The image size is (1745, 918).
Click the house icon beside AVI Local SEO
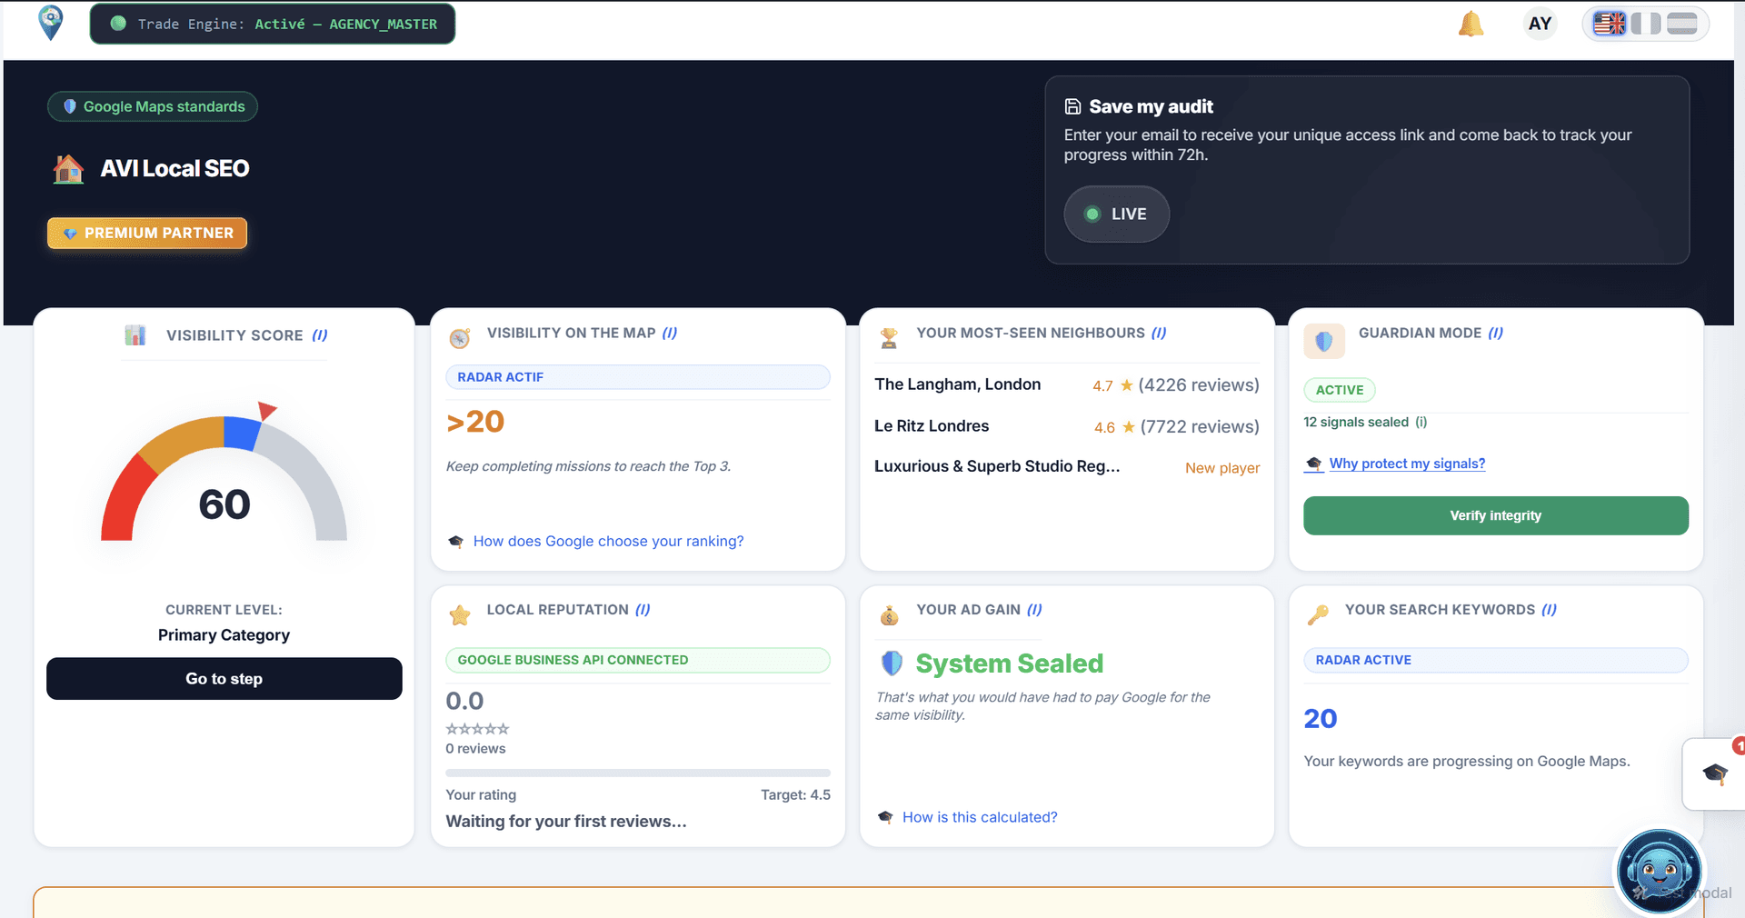click(x=68, y=169)
